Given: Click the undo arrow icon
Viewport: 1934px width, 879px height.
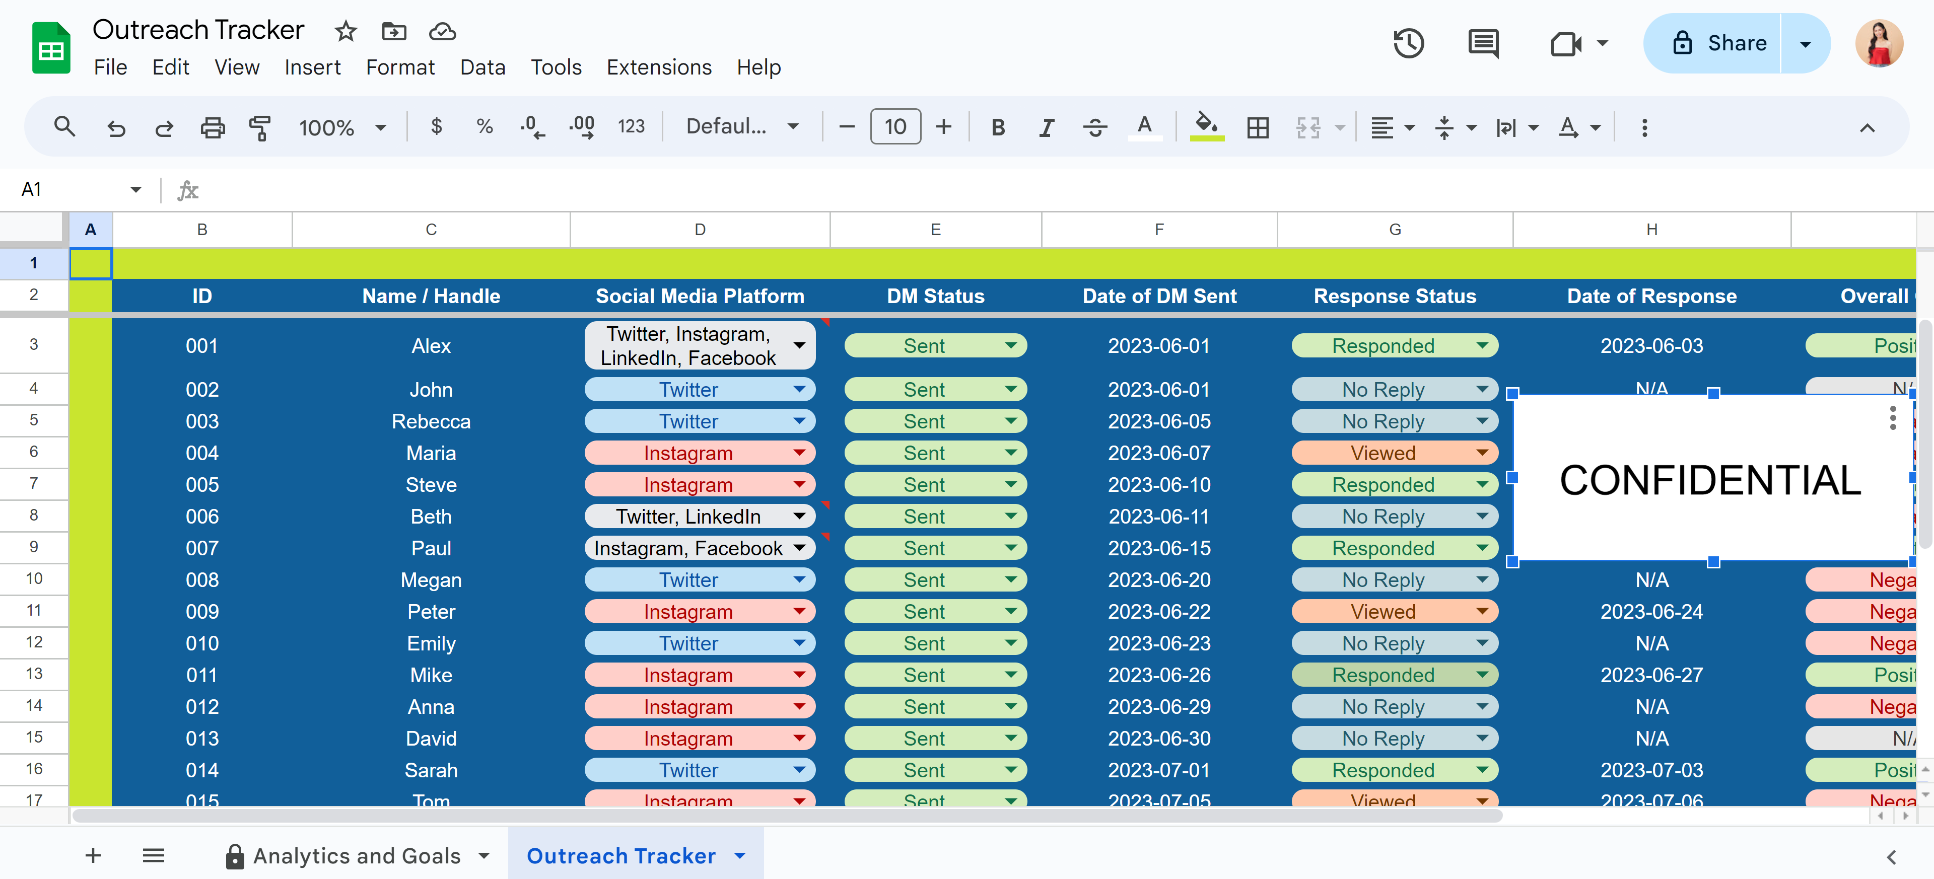Looking at the screenshot, I should click(116, 127).
